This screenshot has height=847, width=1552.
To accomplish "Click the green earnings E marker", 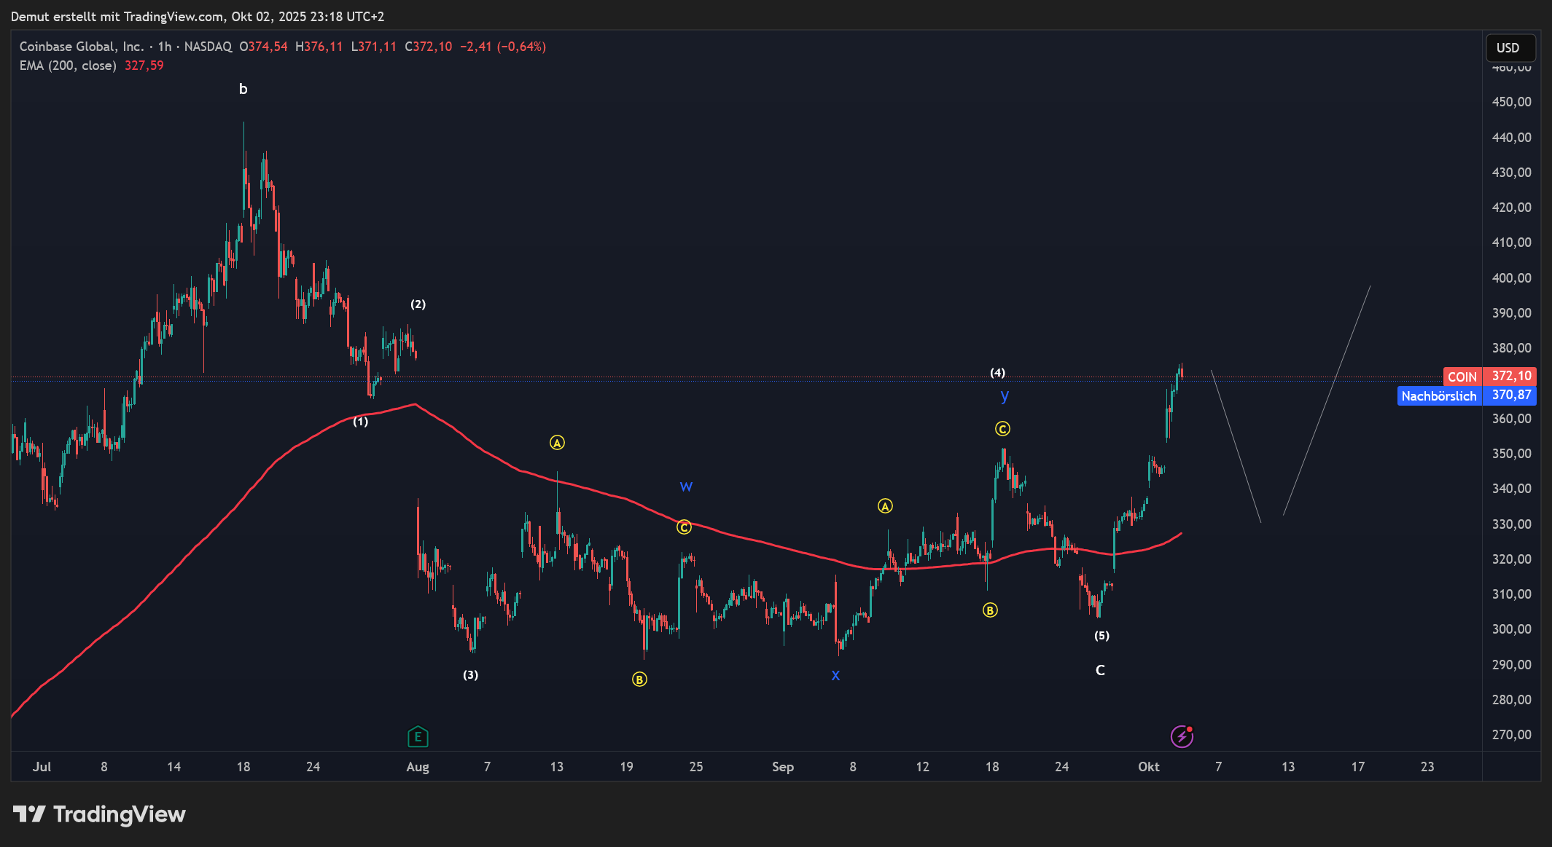I will [x=418, y=737].
